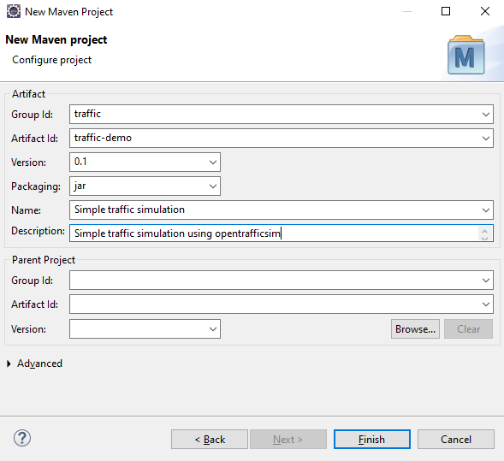Focus the Description text field
Image resolution: width=504 pixels, height=461 pixels.
coord(273,233)
